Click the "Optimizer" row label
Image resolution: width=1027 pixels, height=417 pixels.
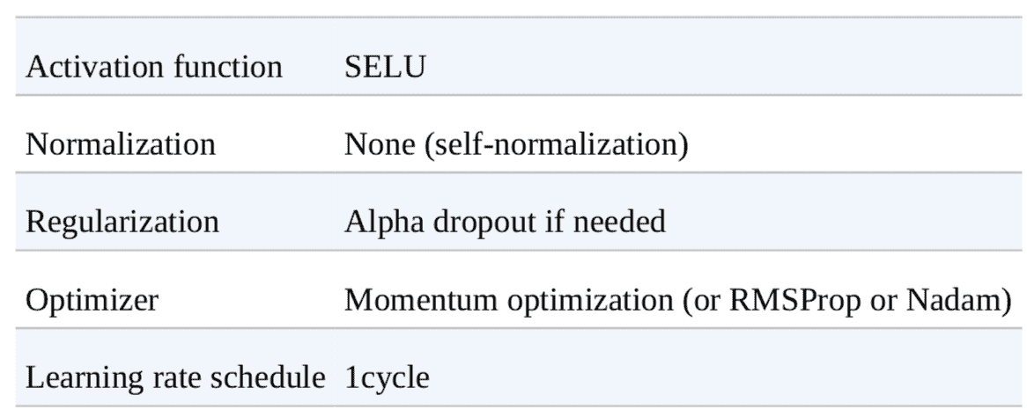[92, 298]
